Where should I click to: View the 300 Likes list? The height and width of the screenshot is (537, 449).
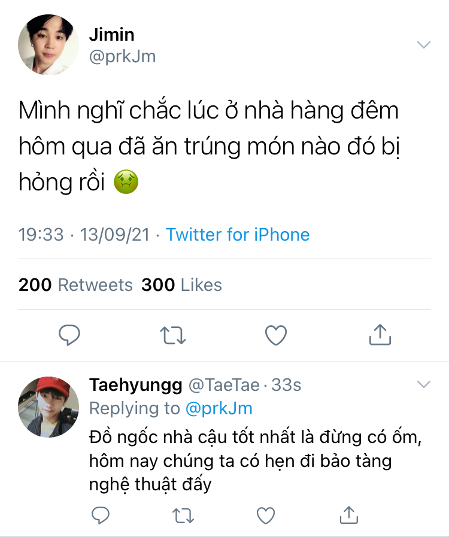tap(181, 284)
